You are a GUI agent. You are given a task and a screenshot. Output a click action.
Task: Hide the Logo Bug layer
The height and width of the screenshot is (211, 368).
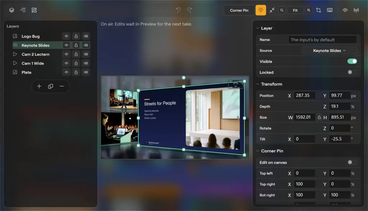66,36
